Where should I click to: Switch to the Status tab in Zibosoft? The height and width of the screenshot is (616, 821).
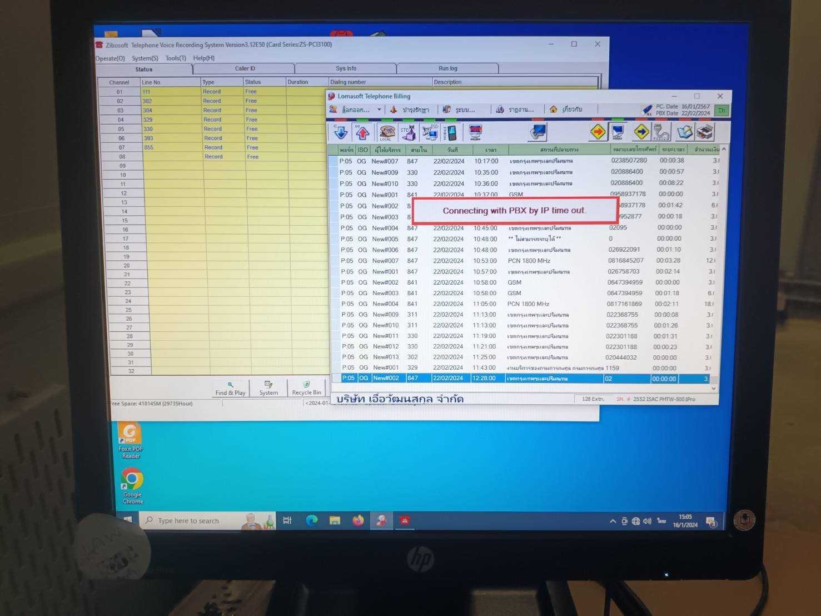tap(144, 69)
